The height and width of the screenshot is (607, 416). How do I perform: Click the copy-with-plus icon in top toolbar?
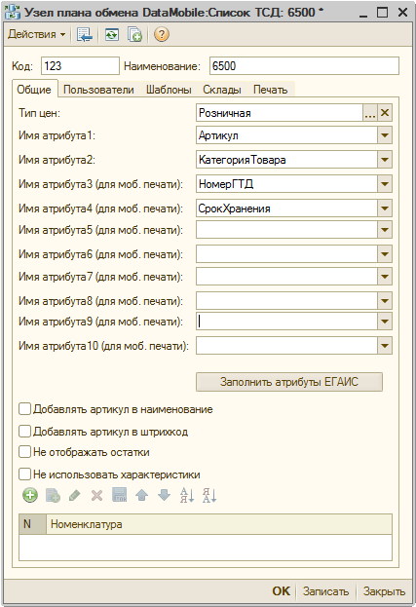tap(134, 34)
